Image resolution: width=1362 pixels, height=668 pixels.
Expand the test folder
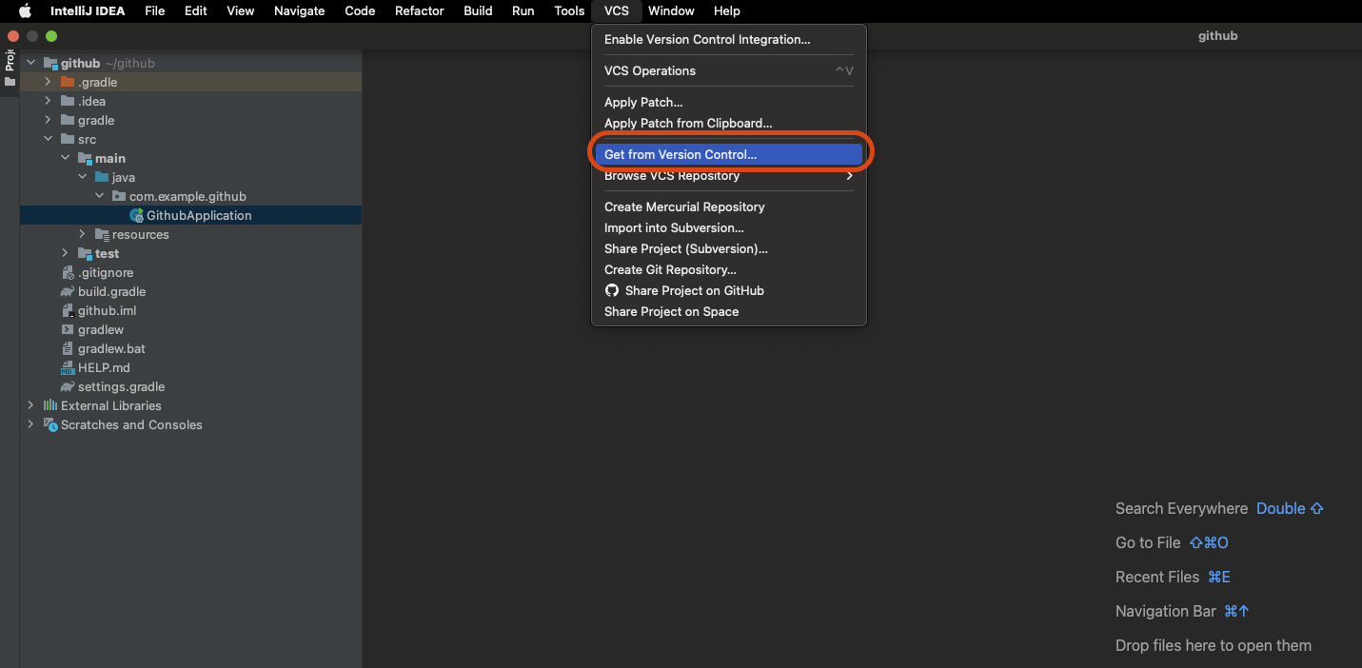65,253
